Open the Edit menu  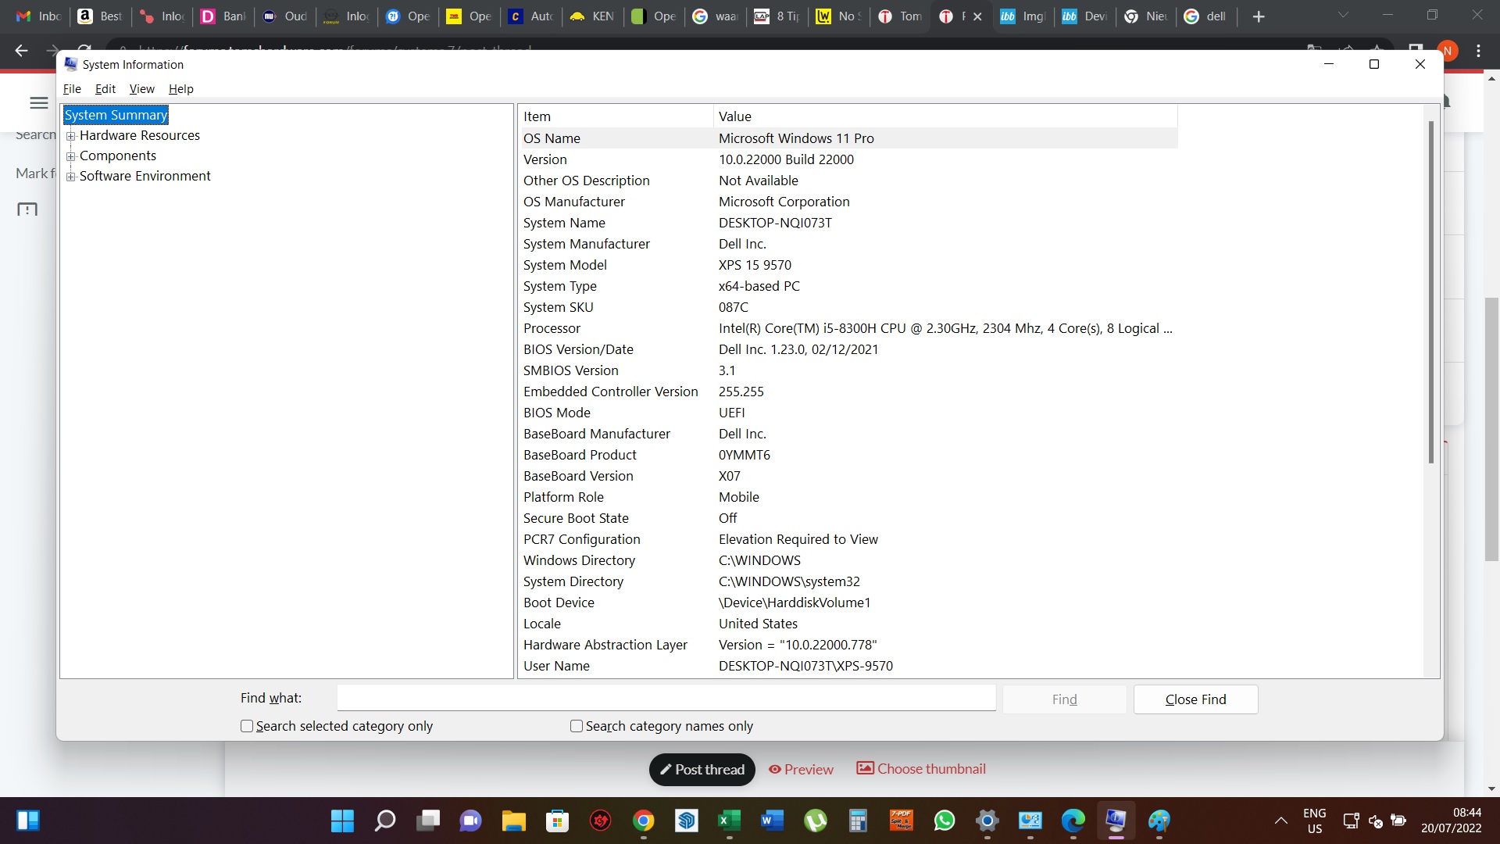coord(105,89)
